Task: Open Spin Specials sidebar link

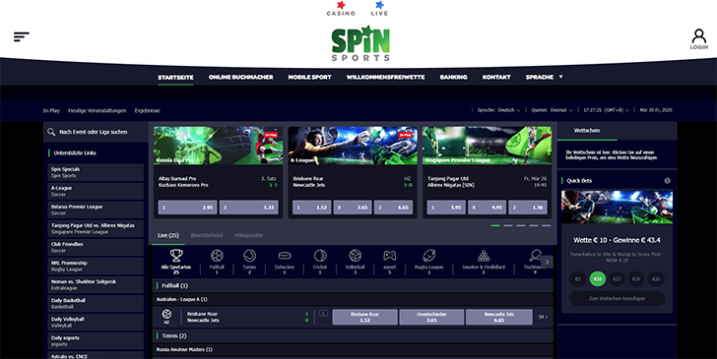Action: 96,172
